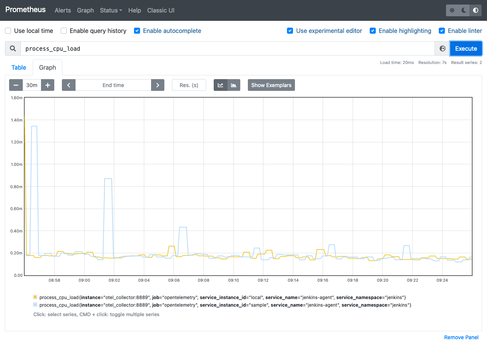487x343 pixels.
Task: Increase range with the plus icon
Action: point(47,85)
